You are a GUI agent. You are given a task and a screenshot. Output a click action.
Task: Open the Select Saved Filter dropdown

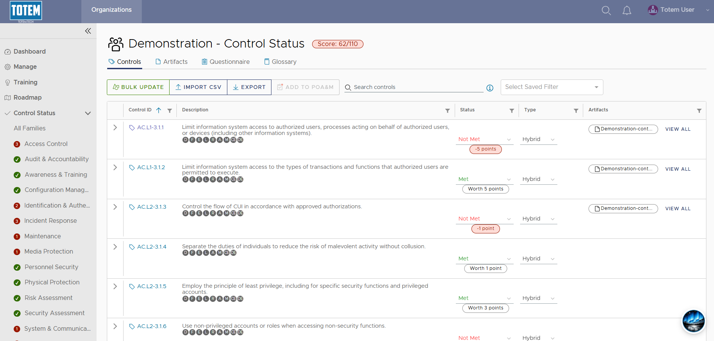pos(552,87)
